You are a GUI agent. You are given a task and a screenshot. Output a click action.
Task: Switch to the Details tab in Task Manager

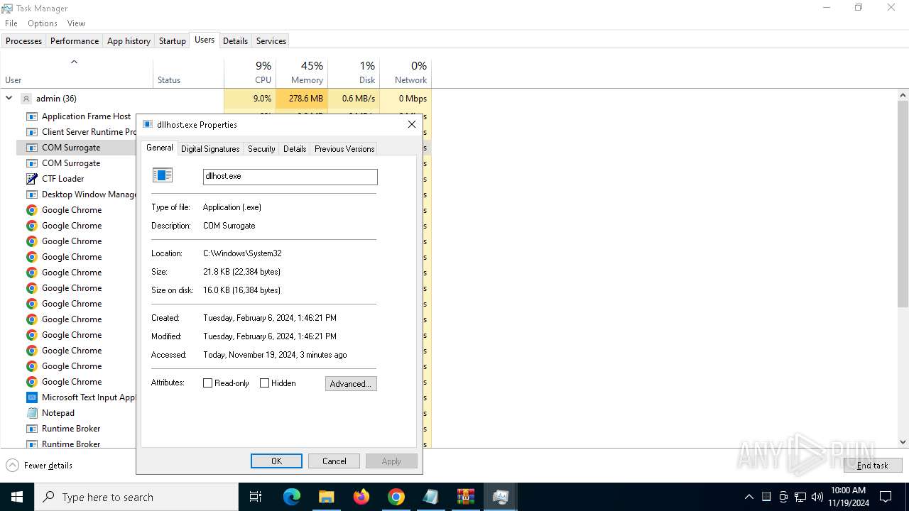[235, 41]
